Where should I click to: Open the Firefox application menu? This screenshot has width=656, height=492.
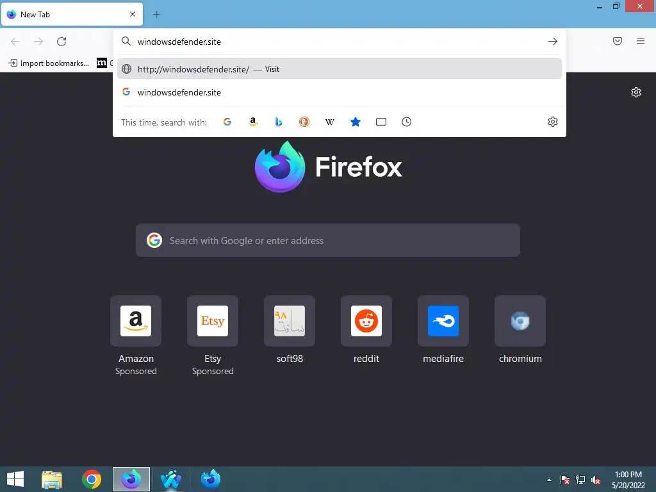click(x=641, y=41)
